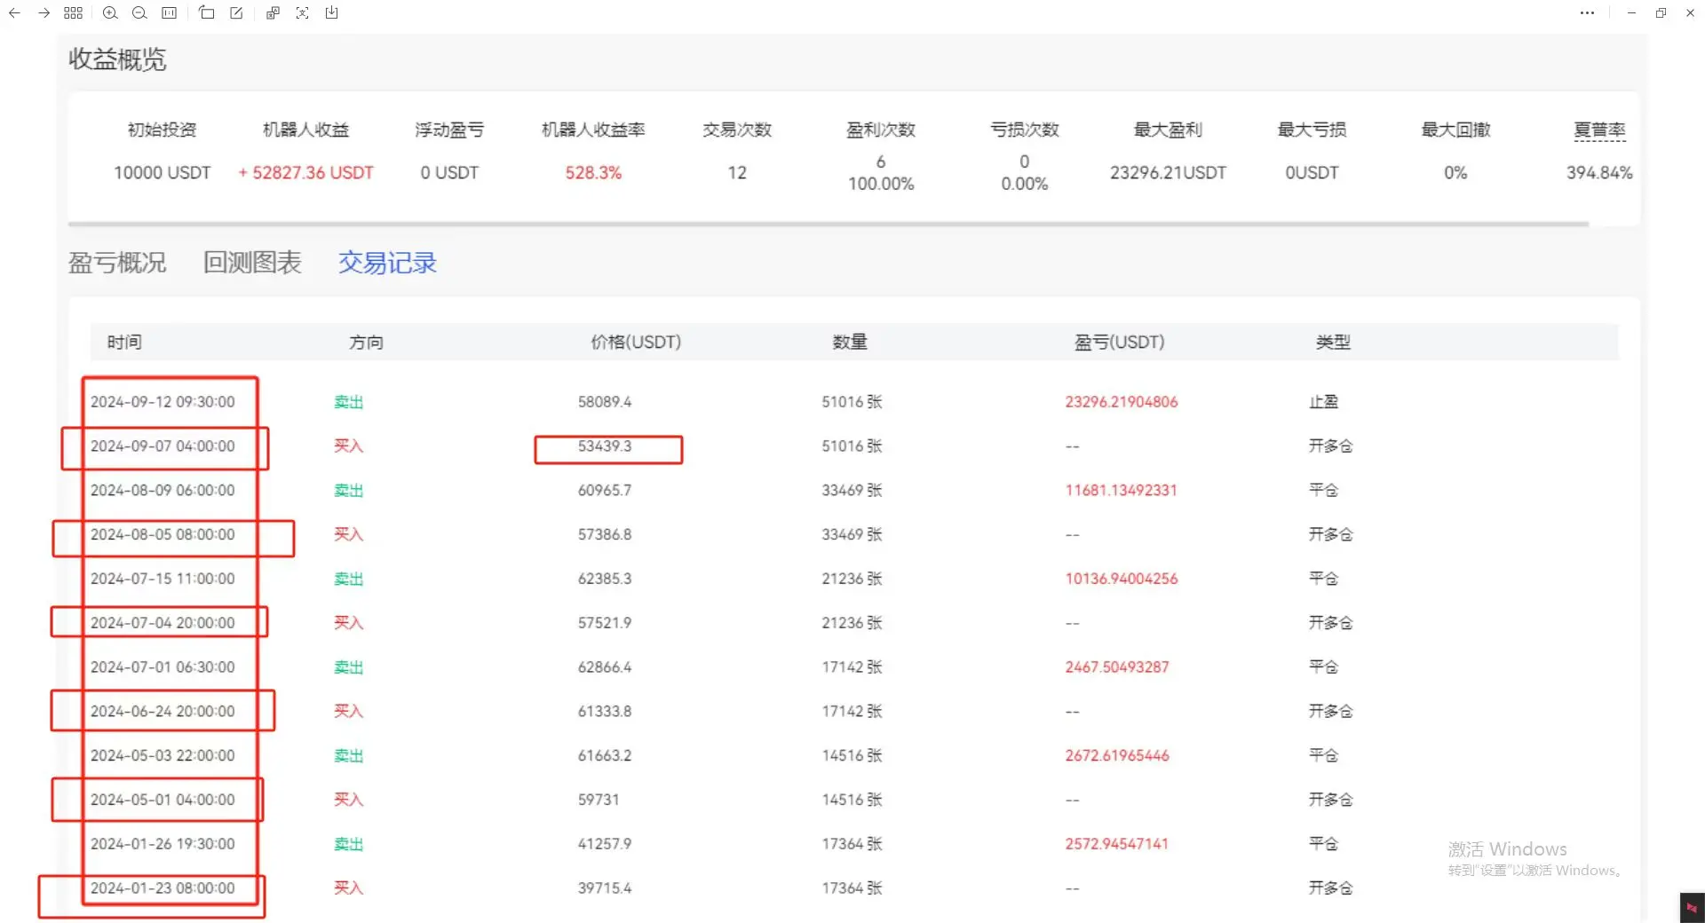Click the 数量 column header

pos(850,342)
